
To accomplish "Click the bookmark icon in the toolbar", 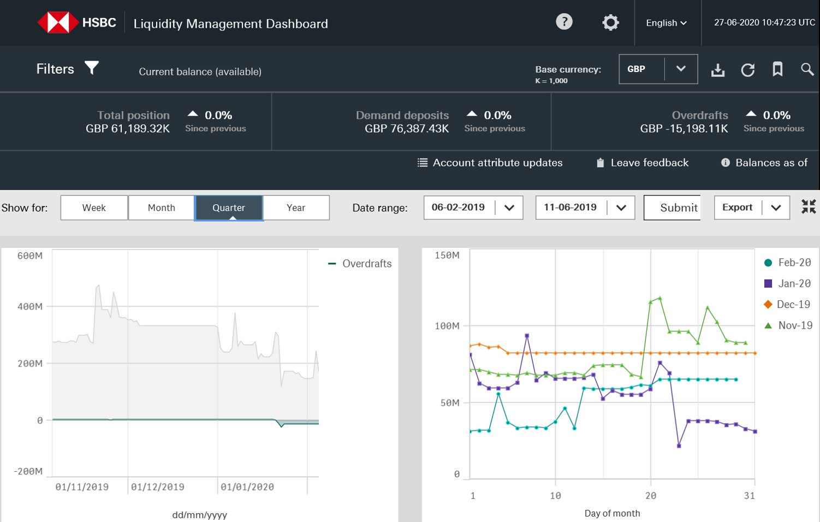I will [777, 69].
